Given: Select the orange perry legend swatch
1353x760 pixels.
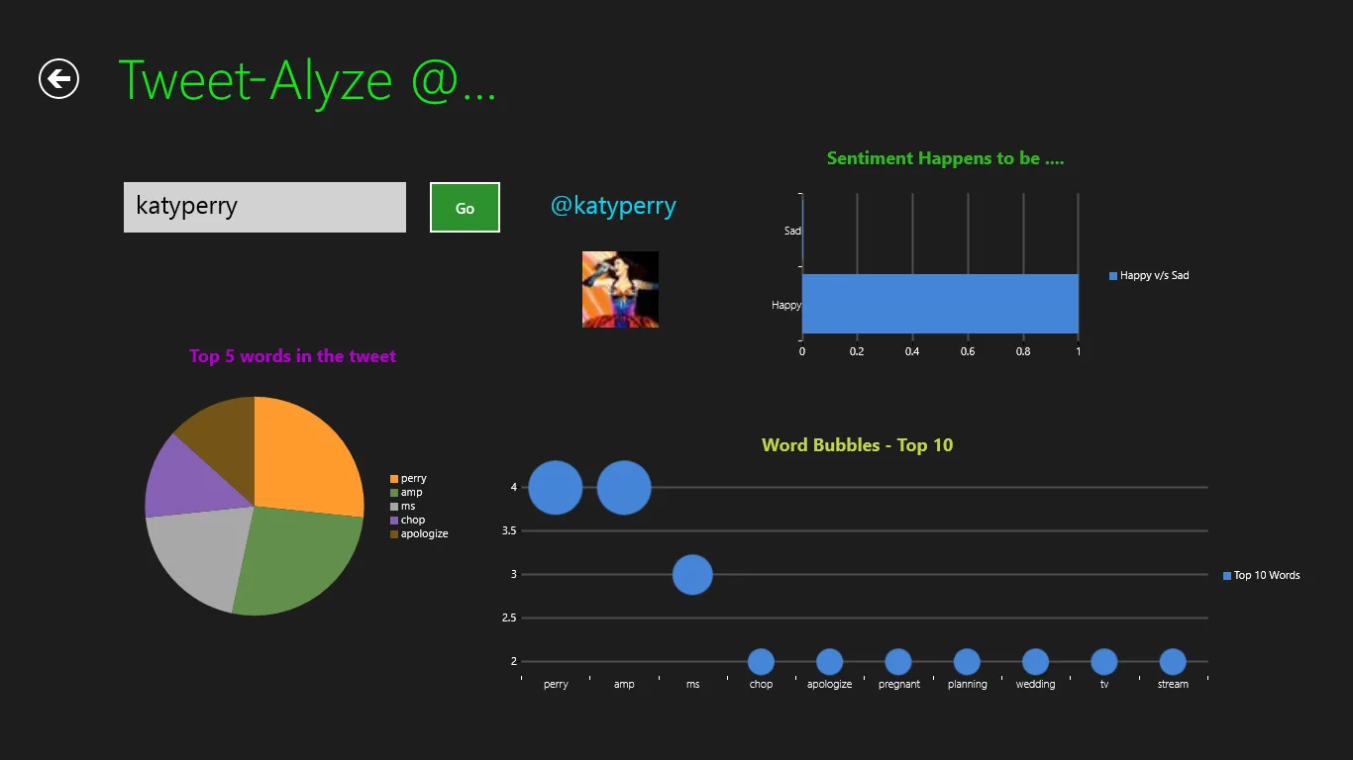Looking at the screenshot, I should click(x=394, y=479).
